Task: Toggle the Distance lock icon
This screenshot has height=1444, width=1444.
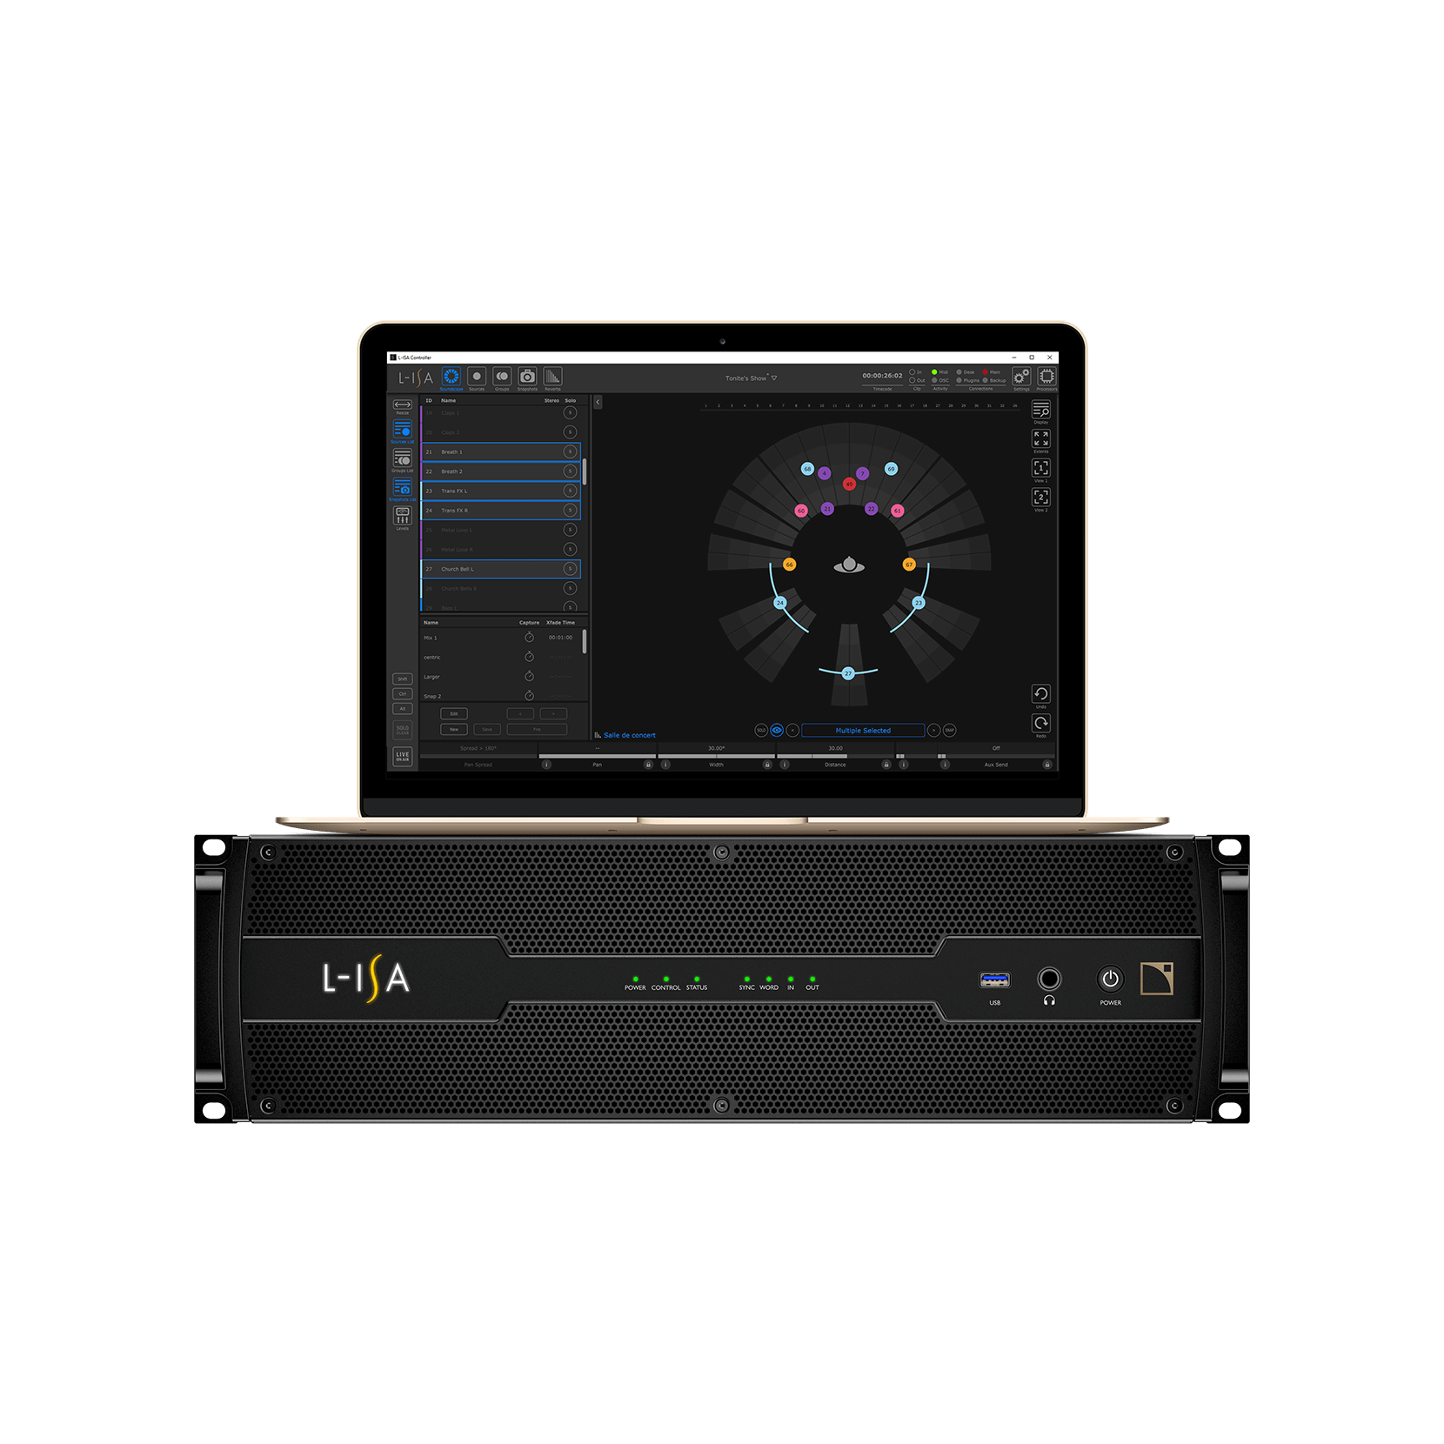Action: point(886,765)
